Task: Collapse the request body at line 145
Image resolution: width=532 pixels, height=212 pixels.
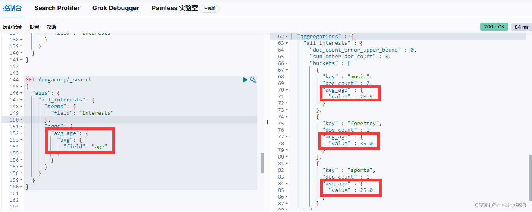Action: tap(22, 87)
